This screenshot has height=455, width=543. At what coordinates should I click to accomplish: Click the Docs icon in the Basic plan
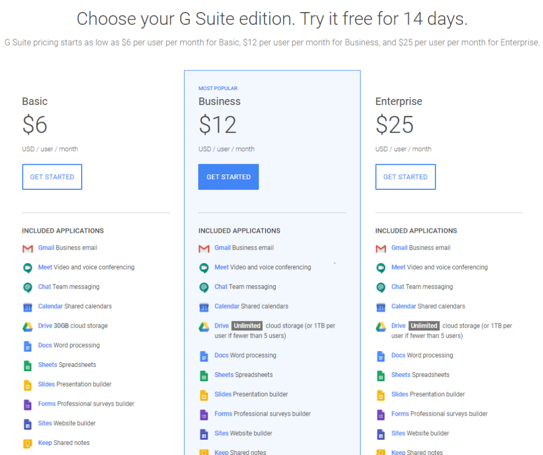click(x=28, y=346)
